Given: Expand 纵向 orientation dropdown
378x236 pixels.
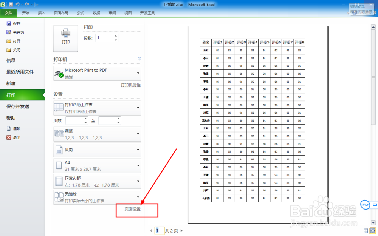Looking at the screenshot, I should tap(97, 150).
